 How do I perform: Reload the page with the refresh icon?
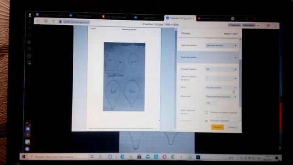pos(54,21)
